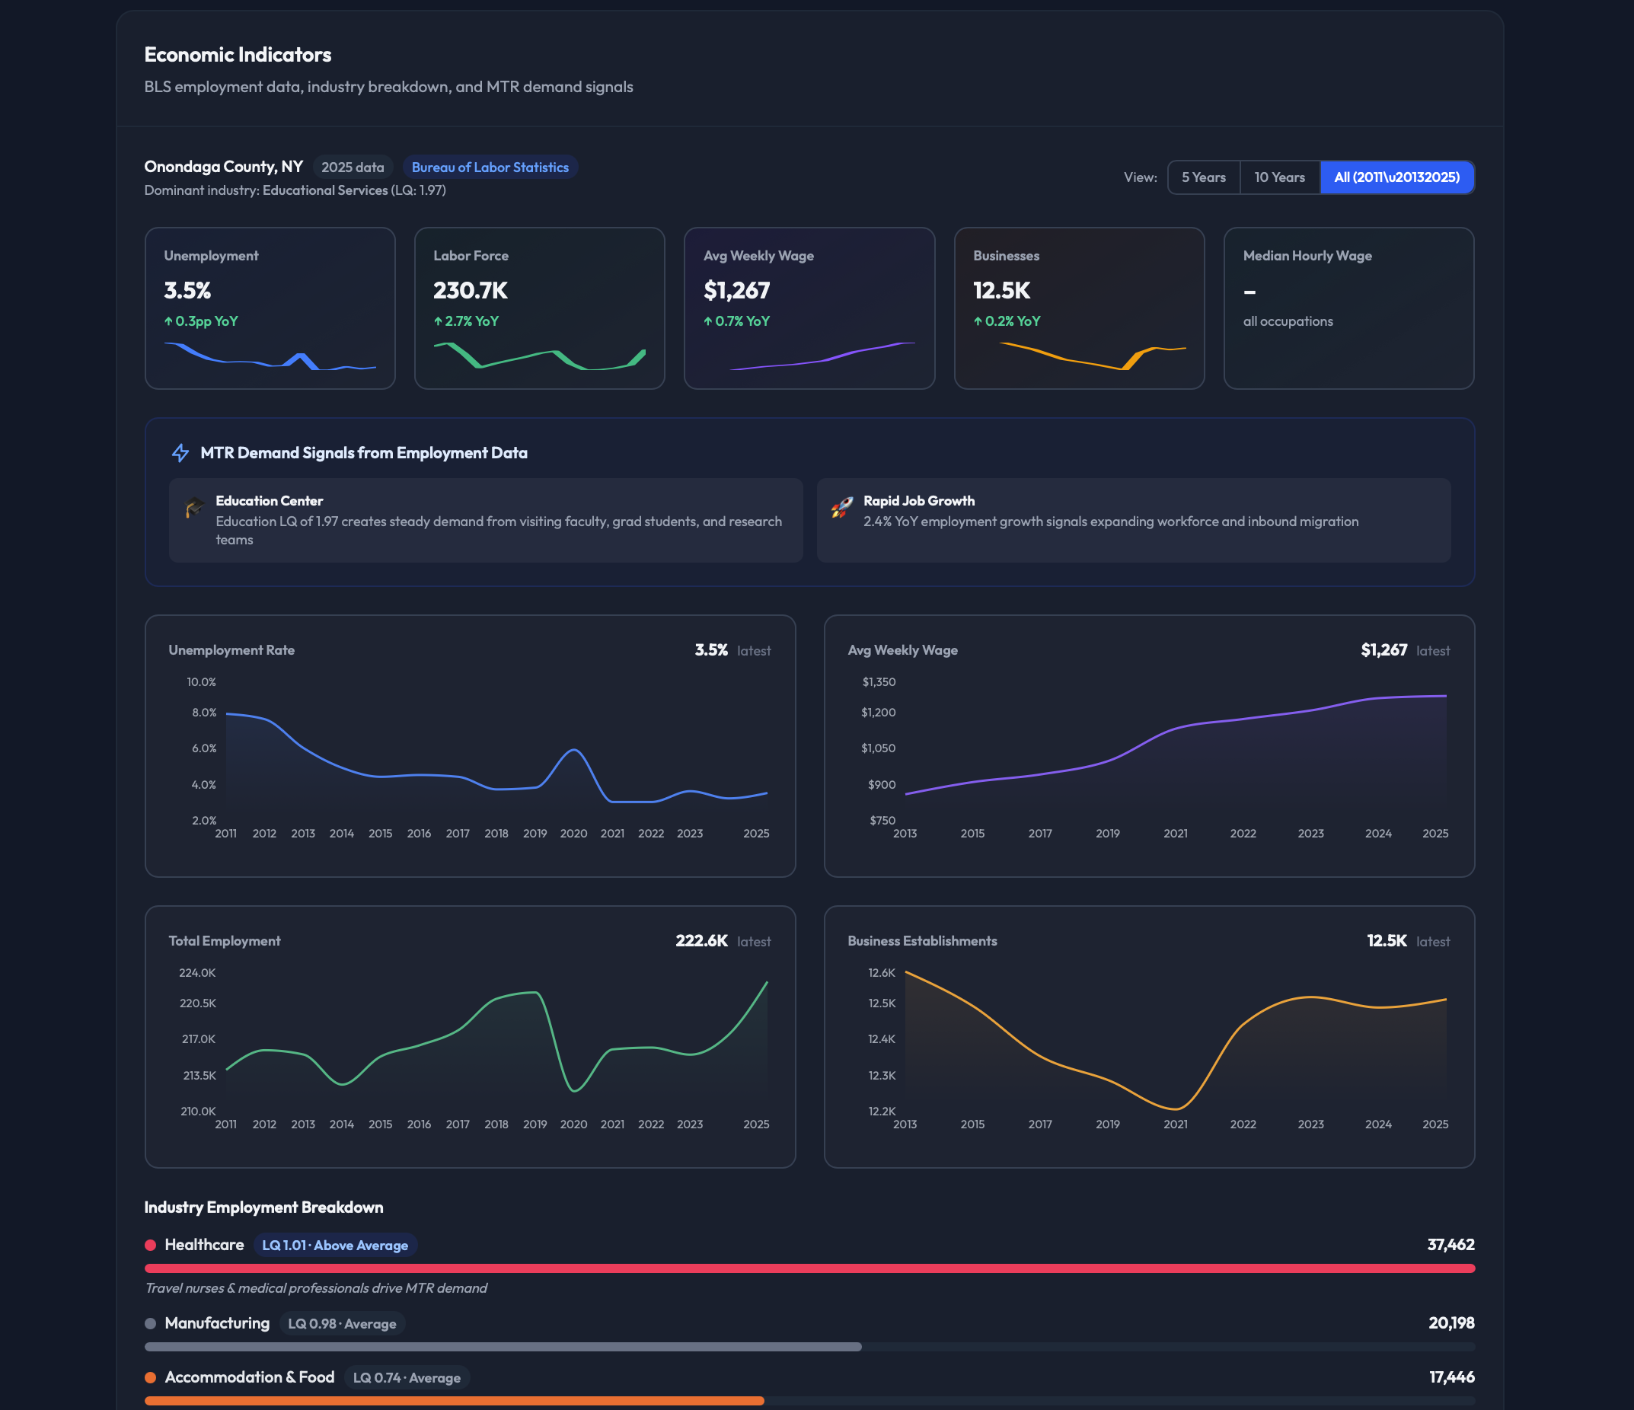Click the red Healthcare industry dot
1634x1410 pixels.
tap(150, 1244)
